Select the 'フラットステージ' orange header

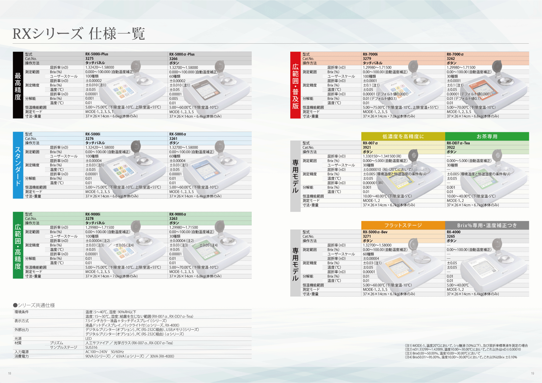pos(403,225)
